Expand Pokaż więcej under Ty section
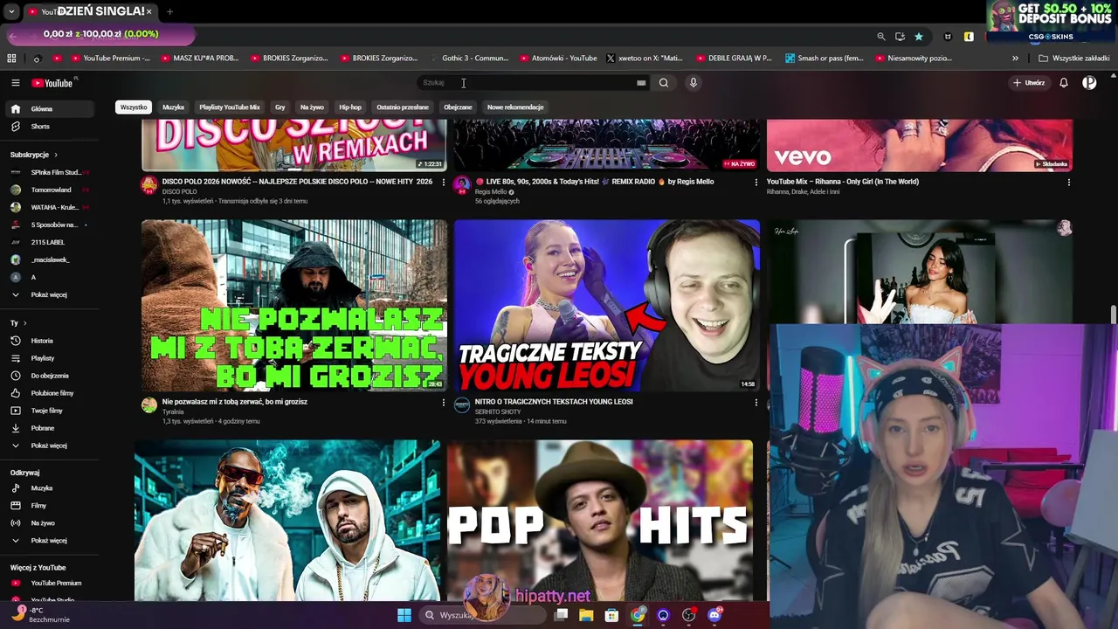1118x629 pixels. 51,446
